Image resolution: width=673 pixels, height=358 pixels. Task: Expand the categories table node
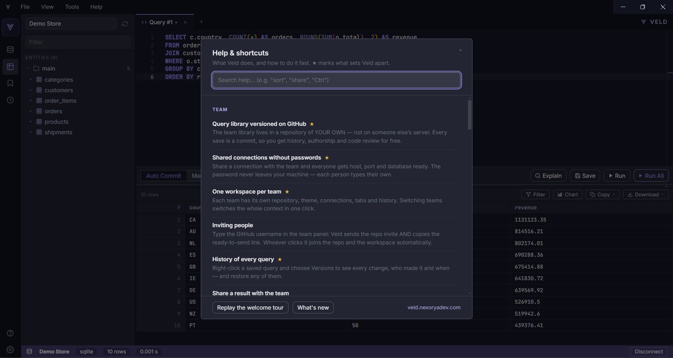(x=30, y=79)
